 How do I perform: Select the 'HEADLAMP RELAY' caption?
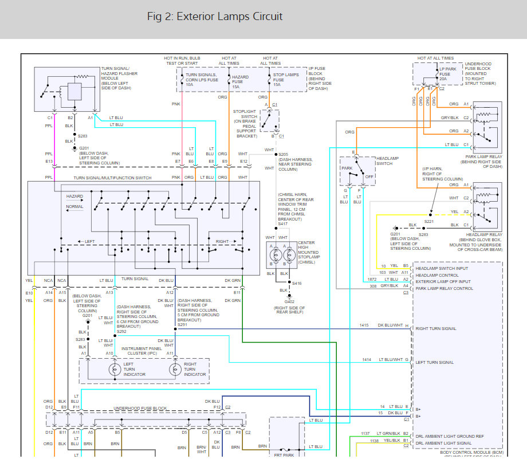(x=484, y=235)
